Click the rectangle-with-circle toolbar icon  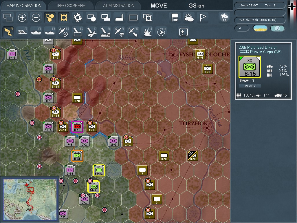tap(92, 18)
